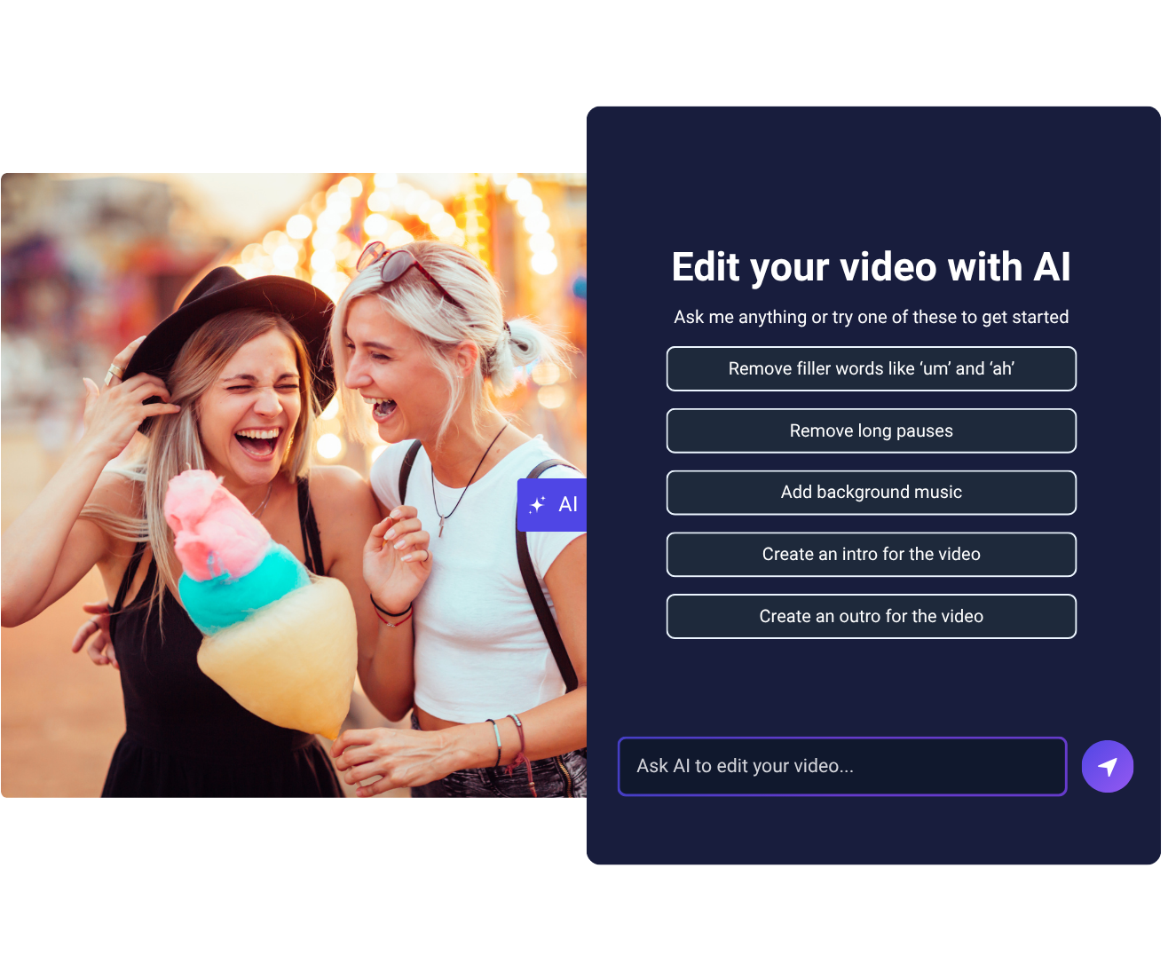Select 'Create an intro for the video'
This screenshot has height=971, width=1168.
coord(871,555)
